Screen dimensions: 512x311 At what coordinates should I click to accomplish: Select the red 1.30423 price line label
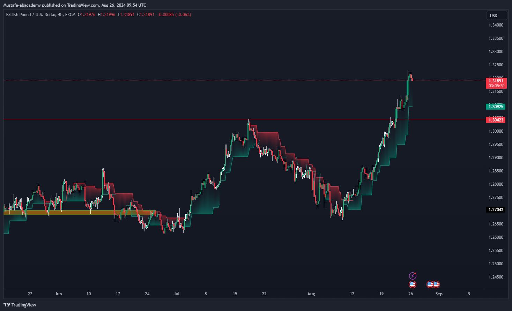[x=496, y=120]
